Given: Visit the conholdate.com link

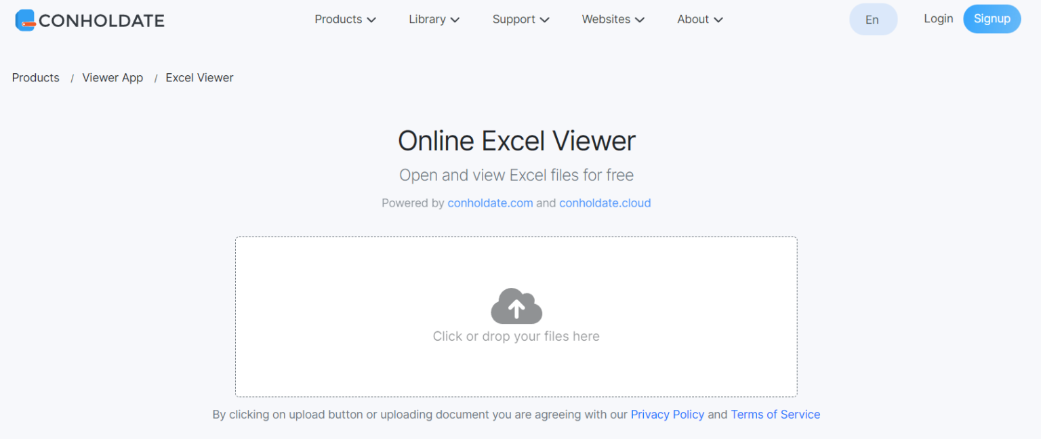Looking at the screenshot, I should click(x=489, y=203).
